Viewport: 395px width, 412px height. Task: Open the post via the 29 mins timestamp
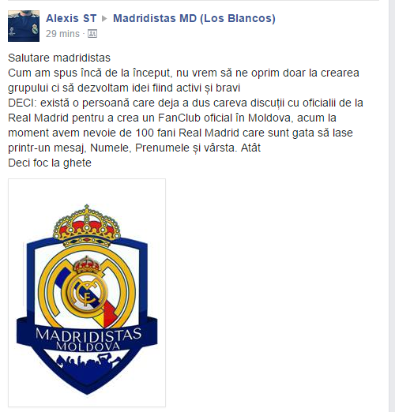[62, 34]
